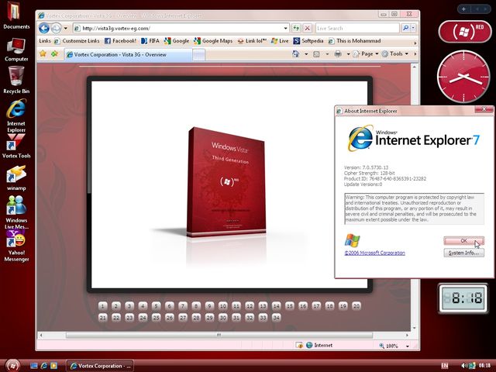This screenshot has height=372, width=496.
Task: Click the Start orb button
Action: pyautogui.click(x=13, y=366)
